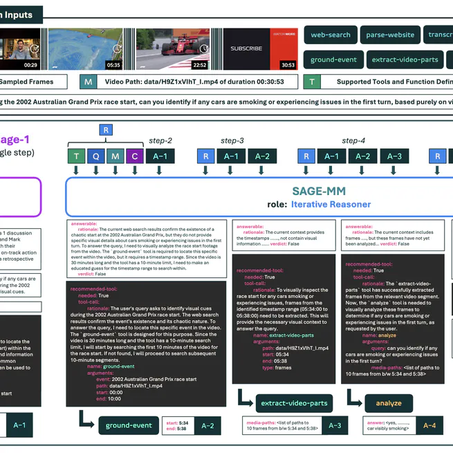Click the green T icon beside Supported Tools
The image size is (453, 453).
tap(312, 82)
